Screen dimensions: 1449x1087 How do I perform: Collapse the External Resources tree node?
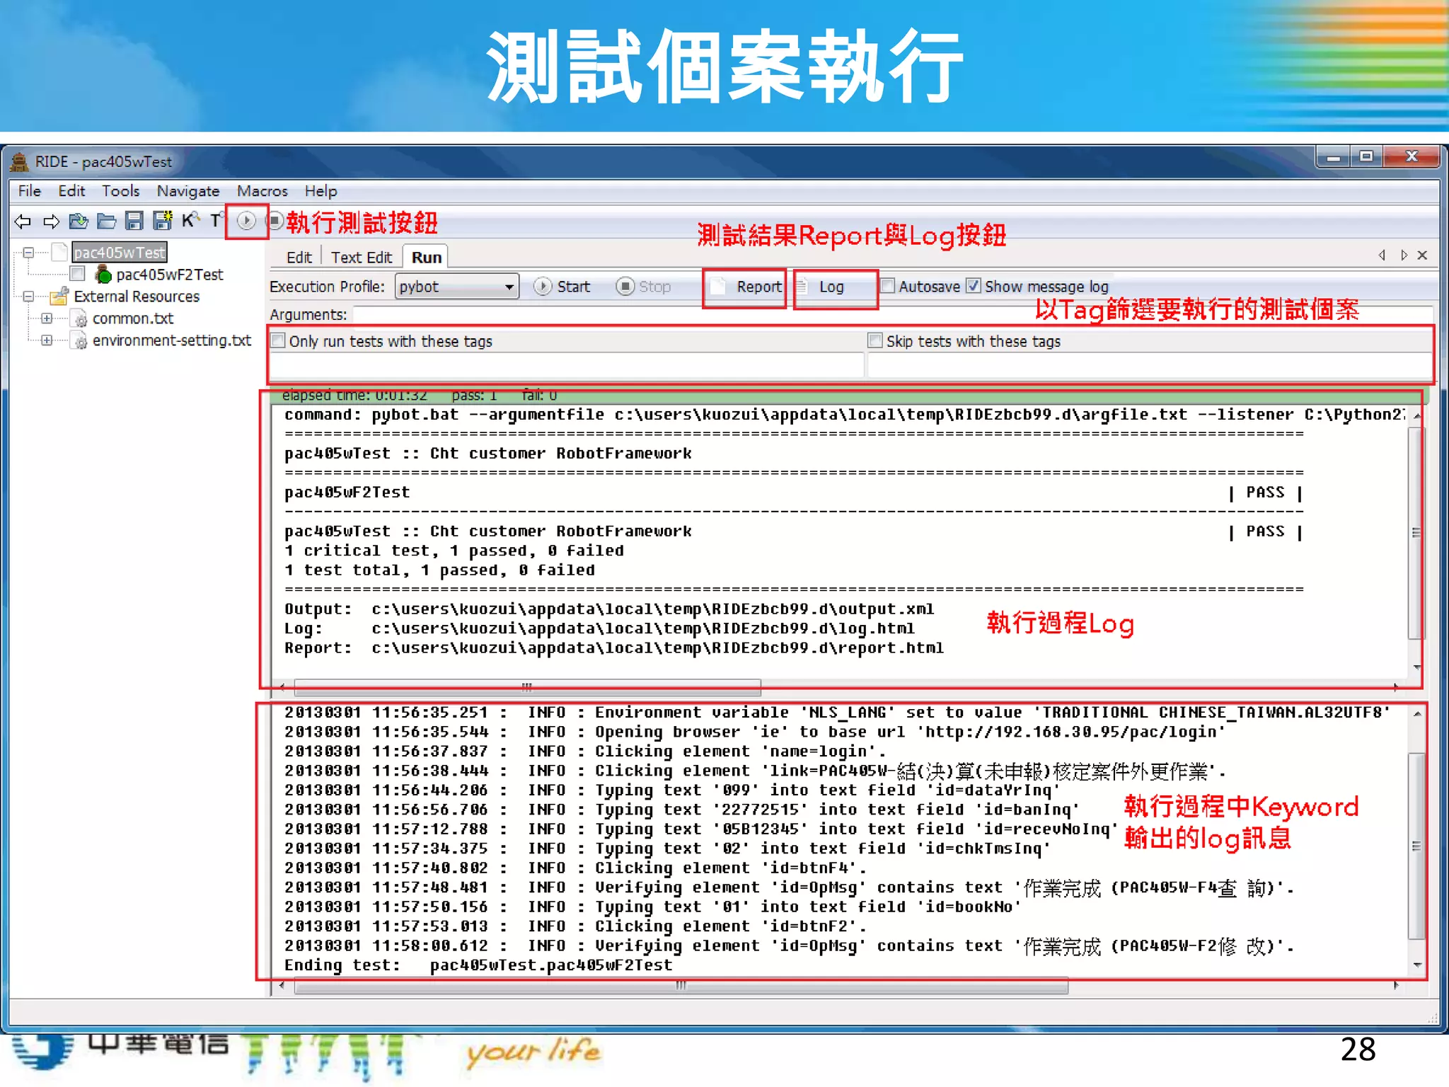28,297
